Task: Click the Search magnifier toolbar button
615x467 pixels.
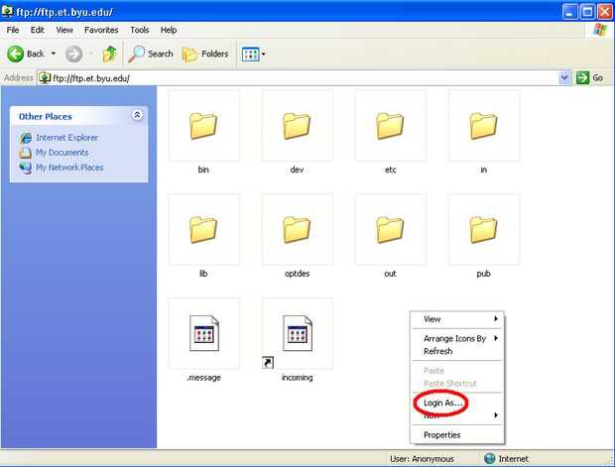Action: coord(151,54)
